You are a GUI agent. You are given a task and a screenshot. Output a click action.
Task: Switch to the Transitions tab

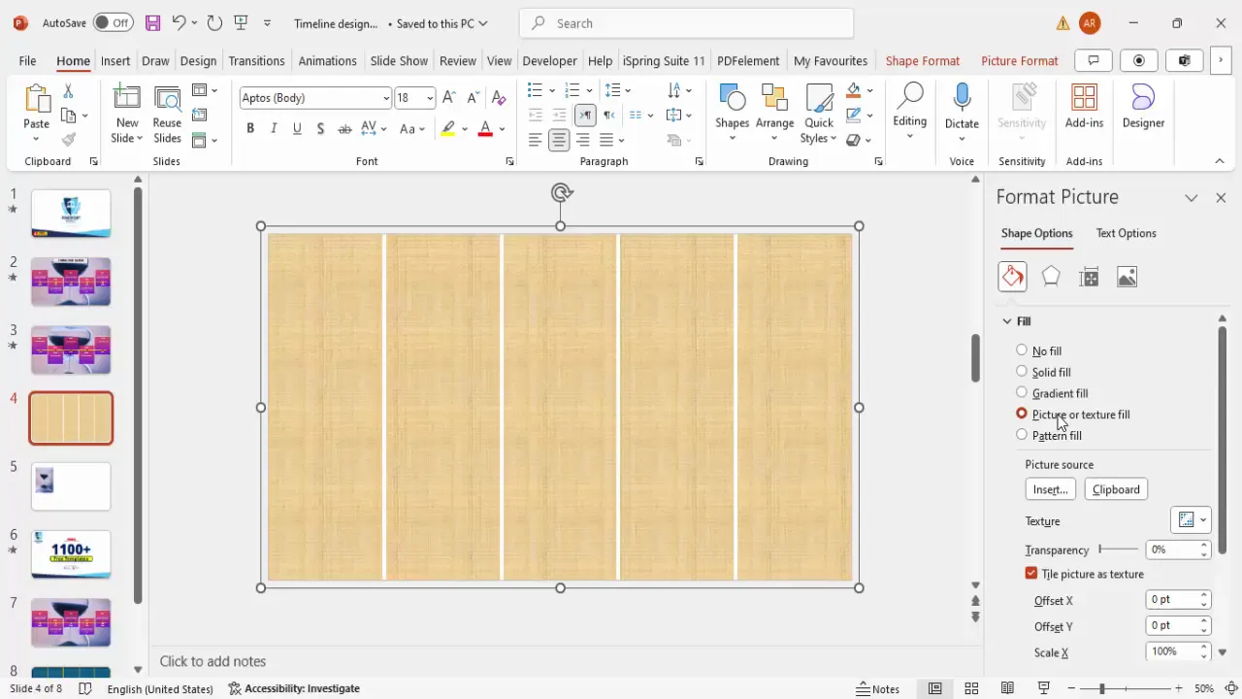tap(256, 60)
